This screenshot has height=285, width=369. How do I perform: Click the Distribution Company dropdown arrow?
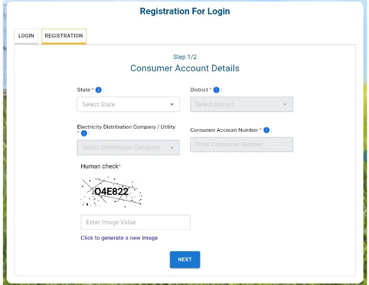click(x=172, y=148)
